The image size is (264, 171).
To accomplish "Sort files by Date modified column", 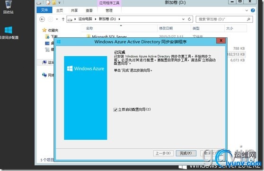I will click(x=174, y=28).
